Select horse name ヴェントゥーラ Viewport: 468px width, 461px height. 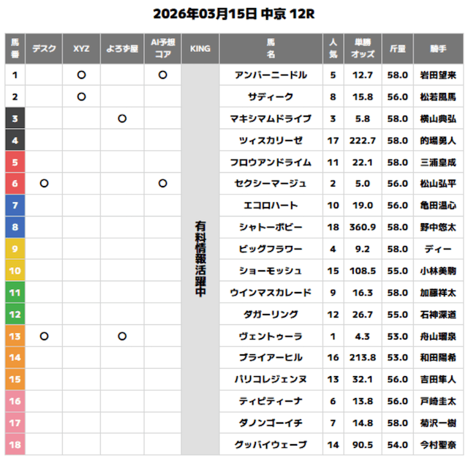(271, 337)
